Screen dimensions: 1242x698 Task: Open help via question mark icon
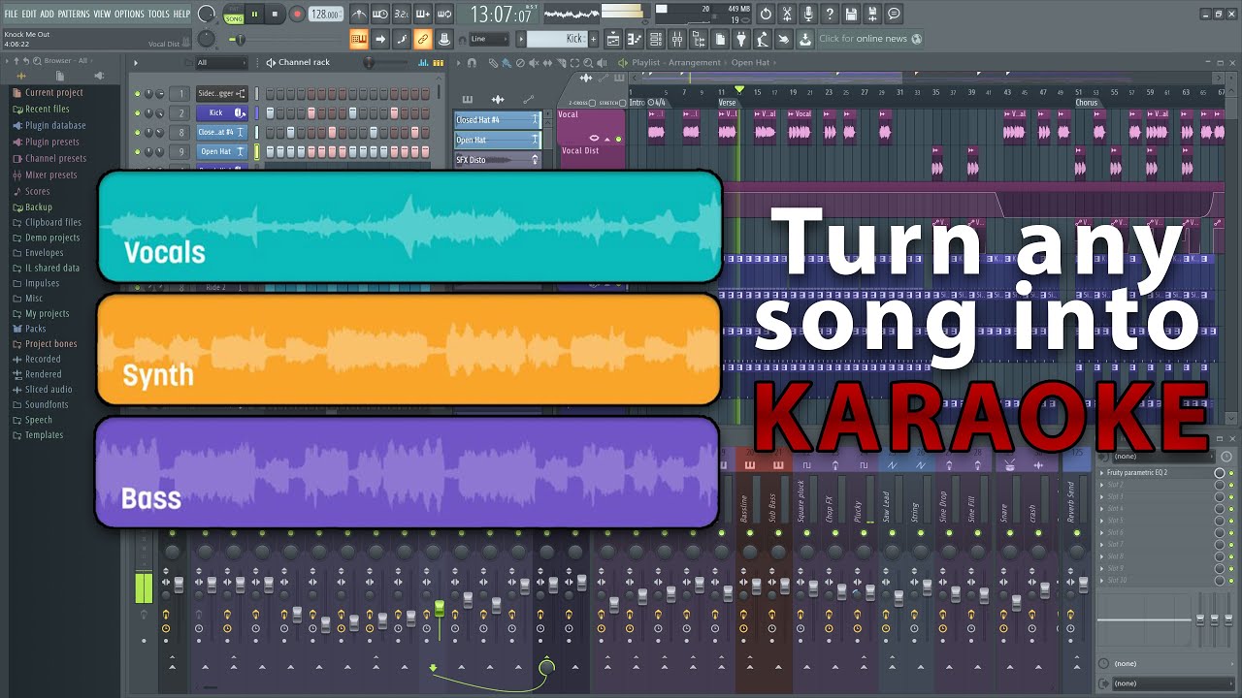coord(830,14)
